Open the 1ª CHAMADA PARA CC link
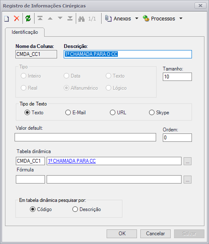 point(72,161)
